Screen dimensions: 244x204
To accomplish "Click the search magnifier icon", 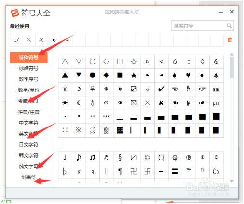I will [x=229, y=25].
